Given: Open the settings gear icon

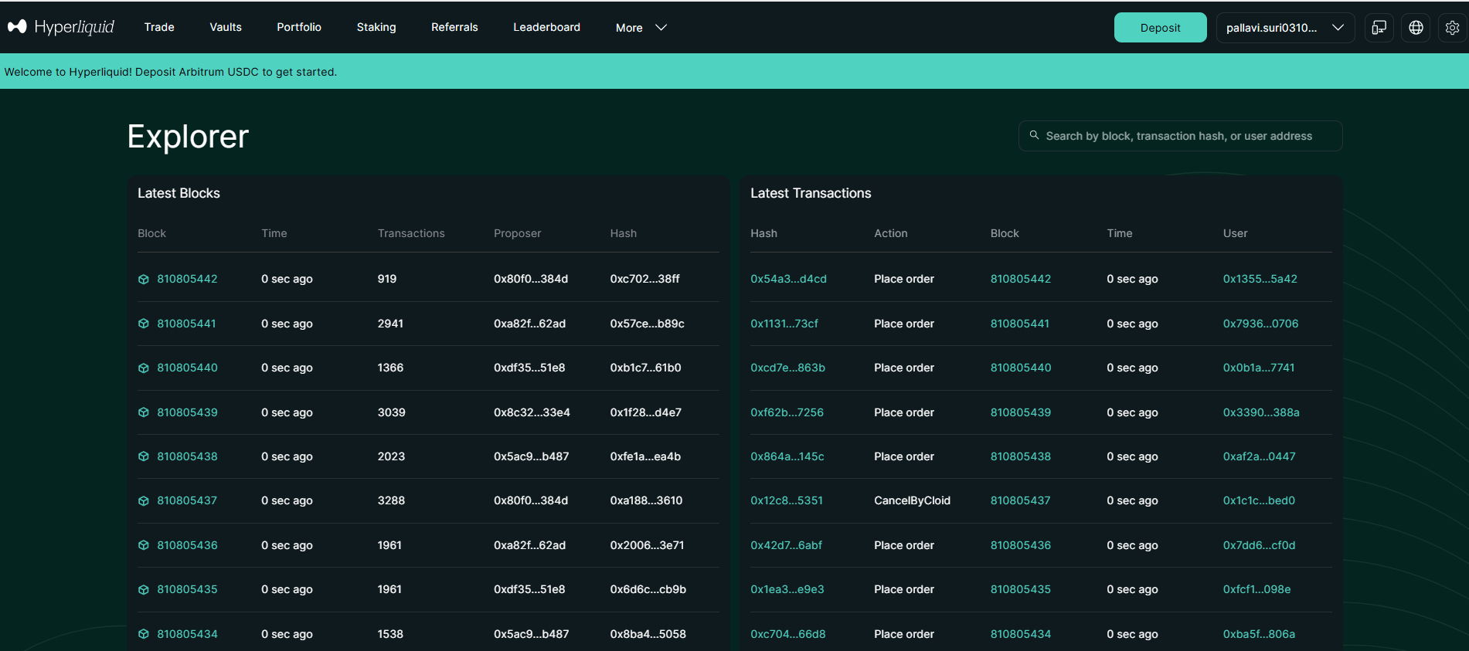Looking at the screenshot, I should 1453,28.
